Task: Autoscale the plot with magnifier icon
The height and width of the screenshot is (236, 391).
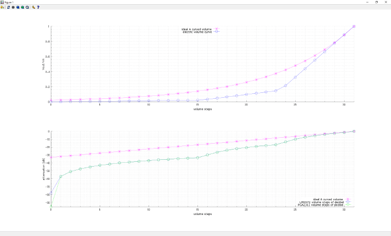Action: tap(27, 7)
